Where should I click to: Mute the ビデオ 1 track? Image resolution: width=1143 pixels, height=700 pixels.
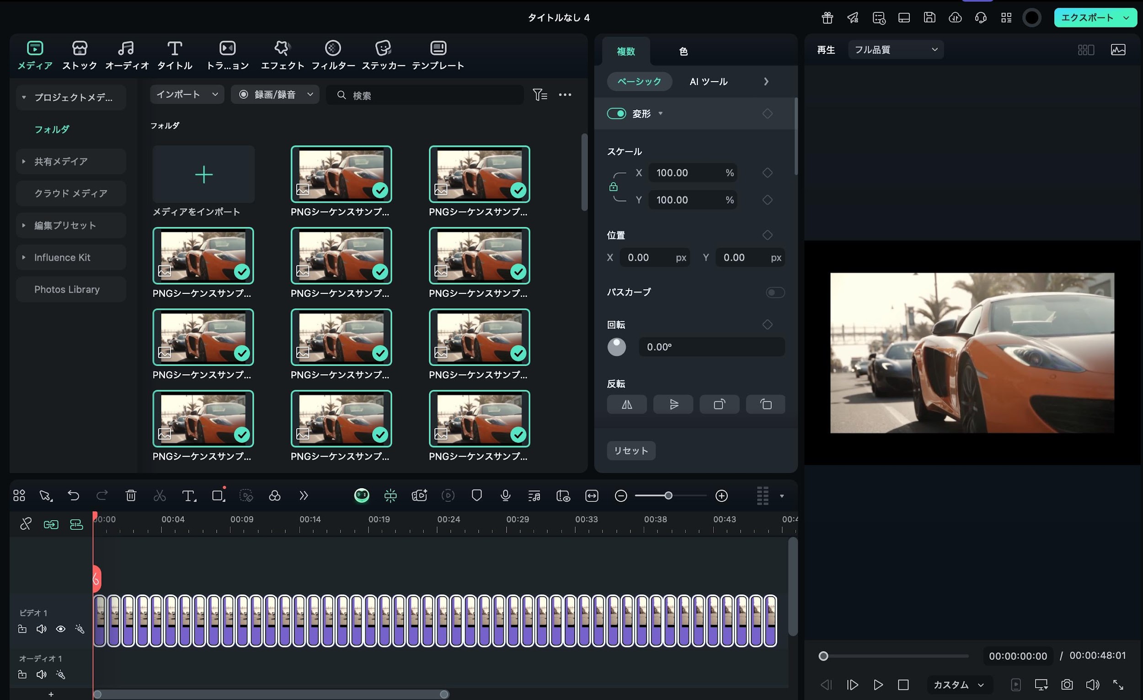[41, 629]
